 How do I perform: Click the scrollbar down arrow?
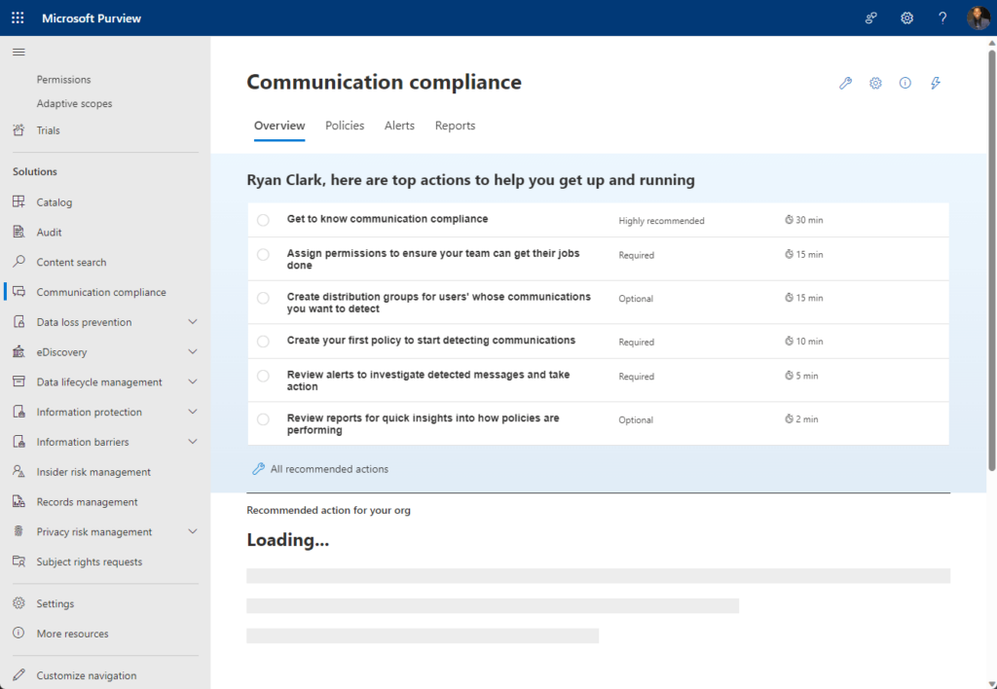pos(991,683)
